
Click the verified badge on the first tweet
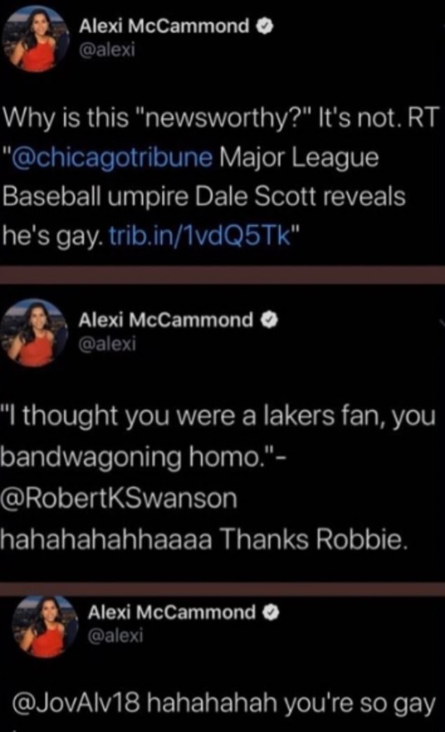(265, 27)
